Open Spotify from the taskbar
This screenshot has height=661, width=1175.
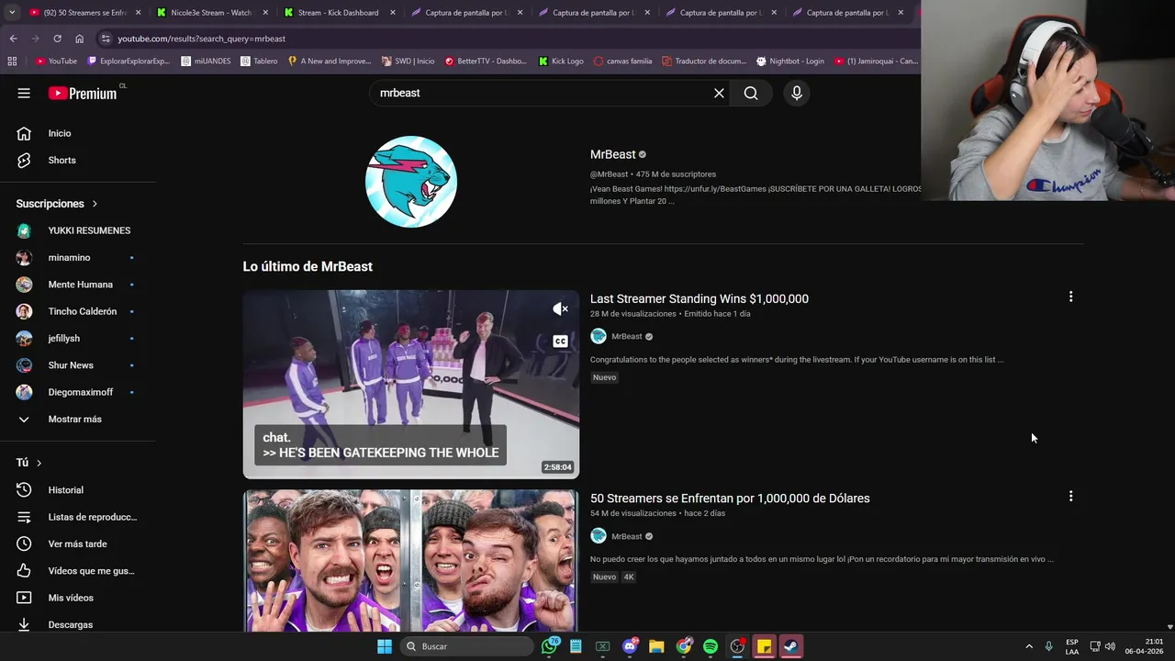tap(711, 646)
